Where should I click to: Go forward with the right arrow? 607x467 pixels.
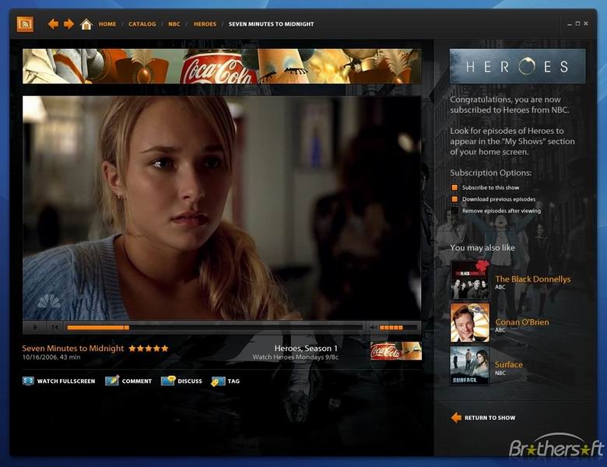click(x=69, y=24)
